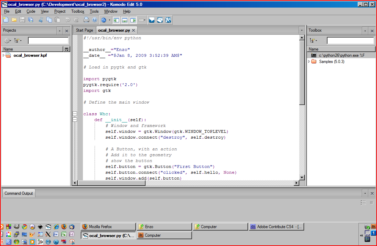Open the Toolbox pane options dropdown
This screenshot has width=377, height=246.
coord(365,31)
